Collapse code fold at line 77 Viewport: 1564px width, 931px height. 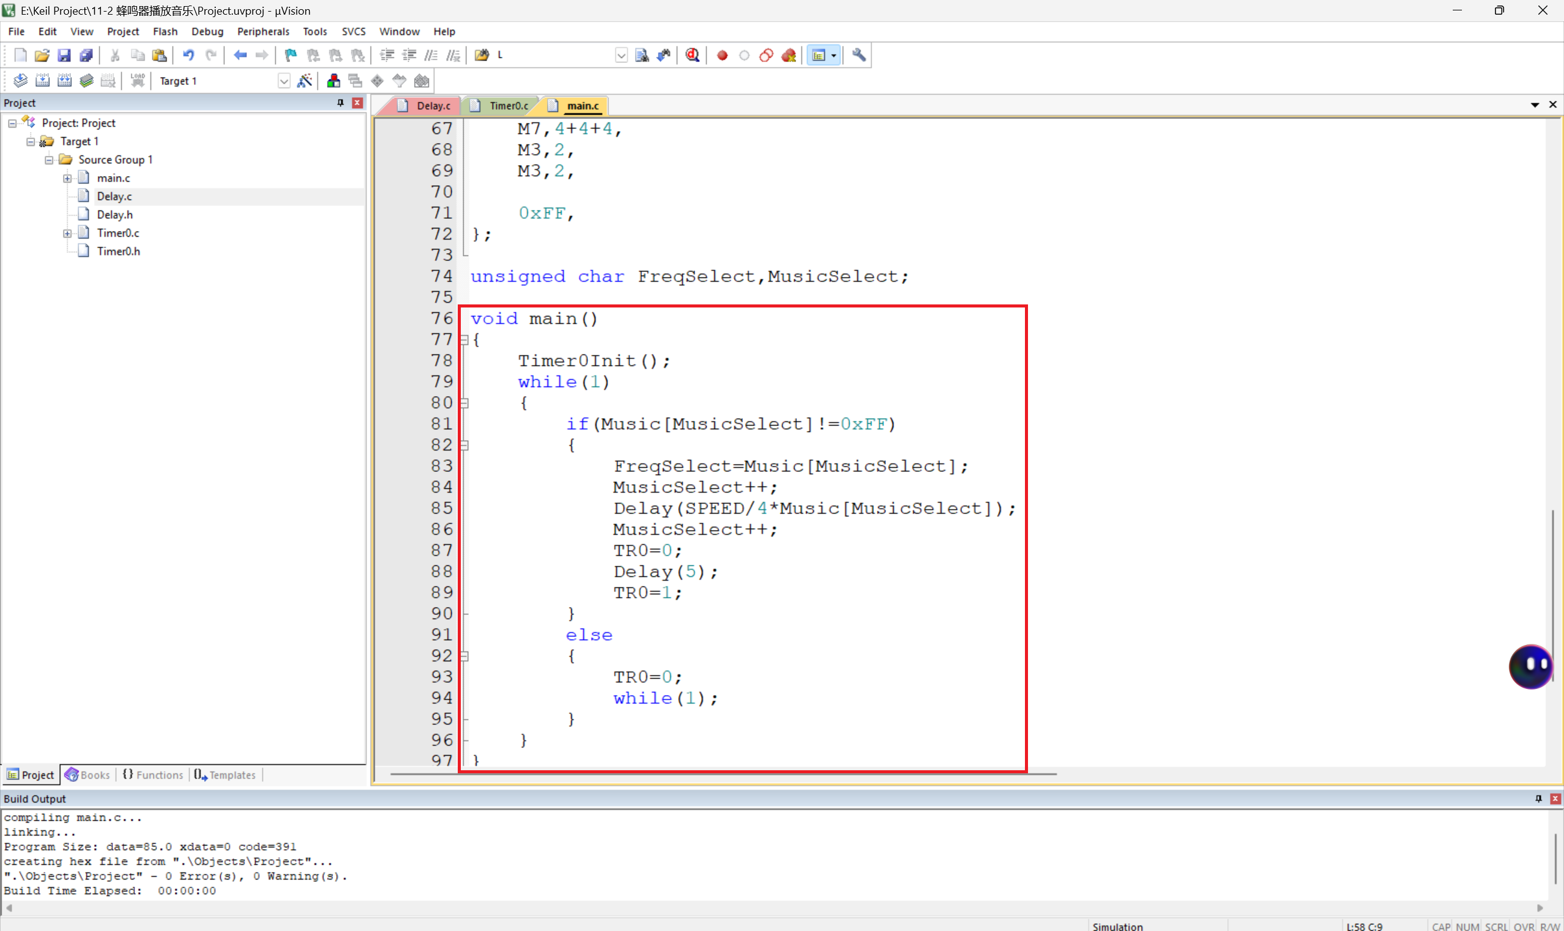pyautogui.click(x=464, y=340)
